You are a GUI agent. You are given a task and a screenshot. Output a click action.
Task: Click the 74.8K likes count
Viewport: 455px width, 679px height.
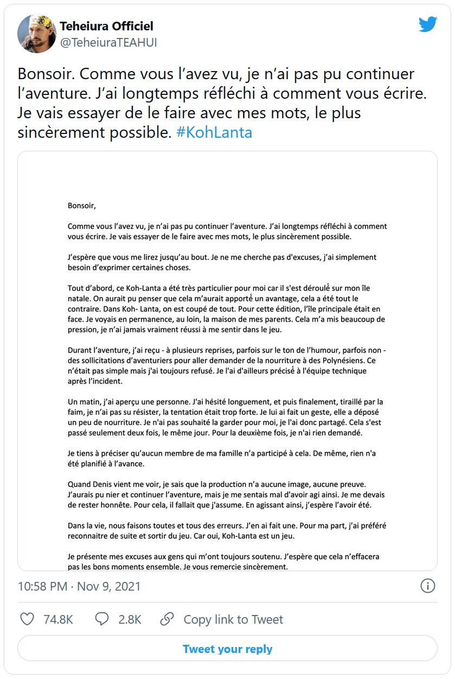pos(58,619)
